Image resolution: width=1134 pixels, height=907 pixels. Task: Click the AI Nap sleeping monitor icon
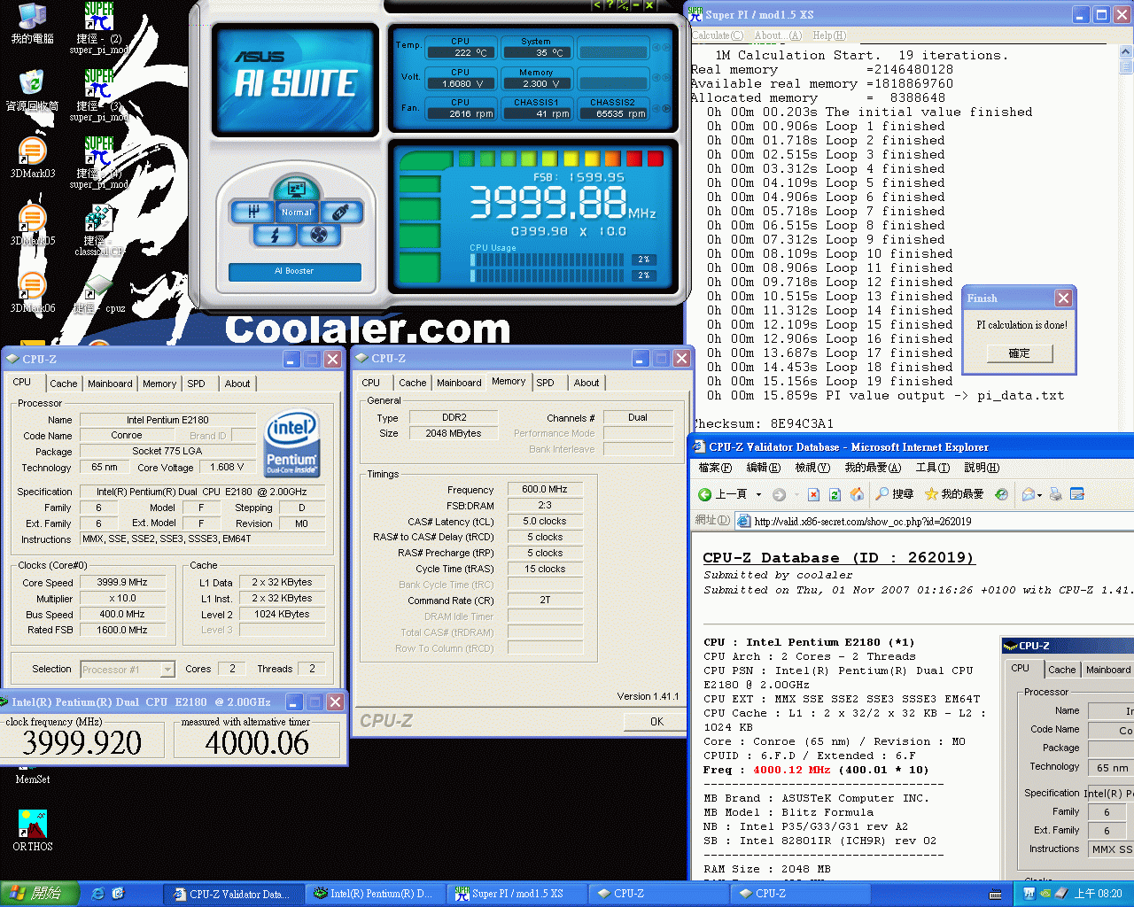(296, 189)
